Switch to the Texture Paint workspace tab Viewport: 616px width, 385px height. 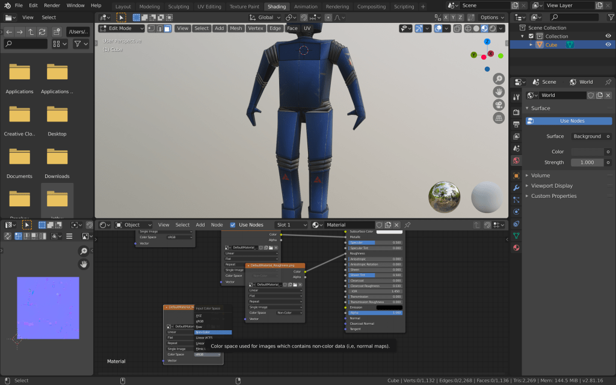click(x=244, y=7)
